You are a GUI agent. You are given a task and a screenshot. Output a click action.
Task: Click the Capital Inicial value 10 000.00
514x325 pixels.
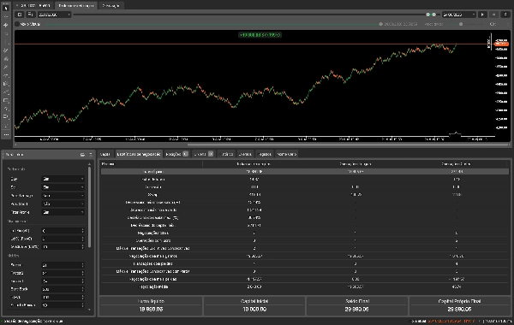click(254, 309)
